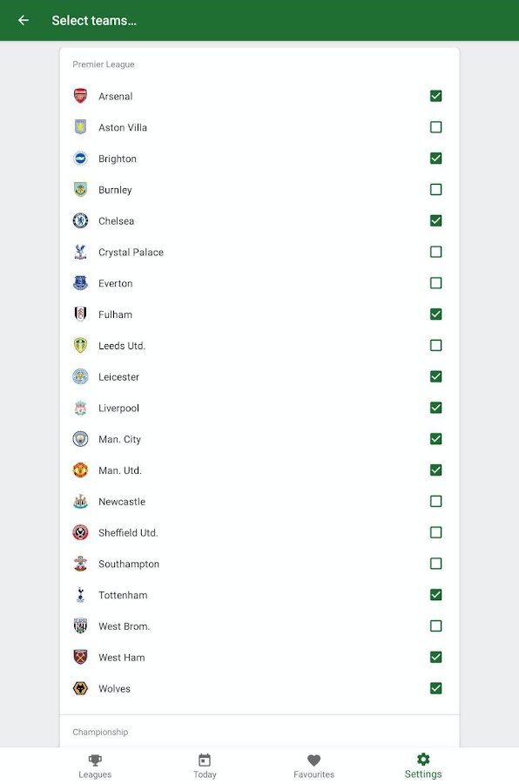Click the Wolves club crest
Screen dimensions: 519x784
(80, 688)
